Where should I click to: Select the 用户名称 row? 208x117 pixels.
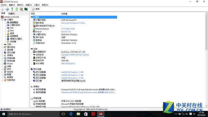[x=74, y=37]
